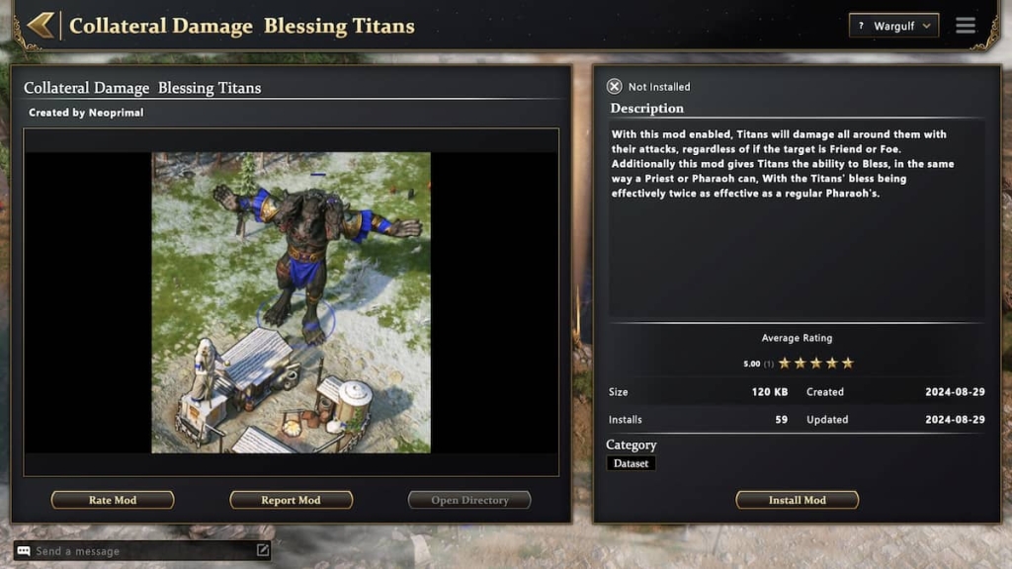Open the hamburger menu icon
Screen dimensions: 1012x569
click(966, 25)
